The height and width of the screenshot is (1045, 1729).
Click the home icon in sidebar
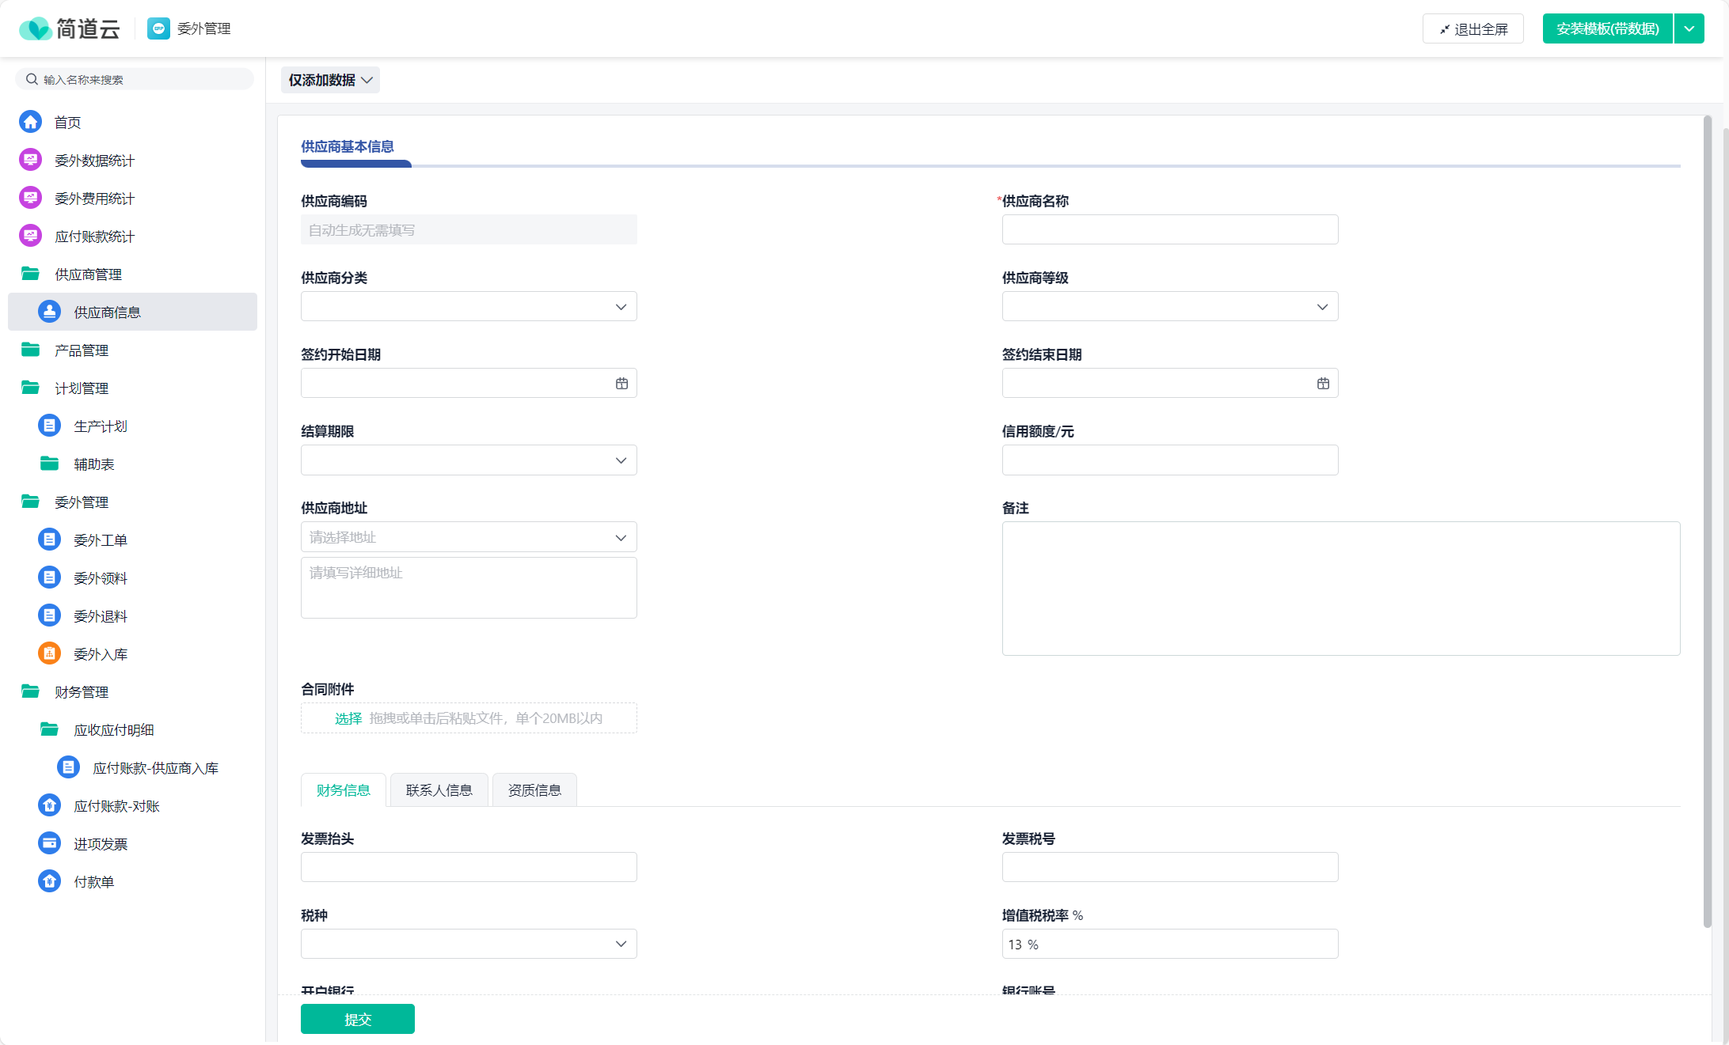(30, 122)
